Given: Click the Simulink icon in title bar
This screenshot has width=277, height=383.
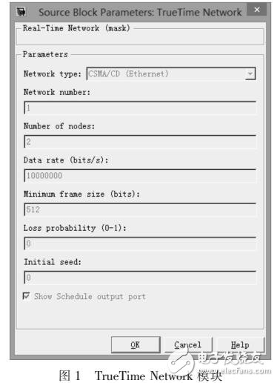Looking at the screenshot, I should point(21,11).
